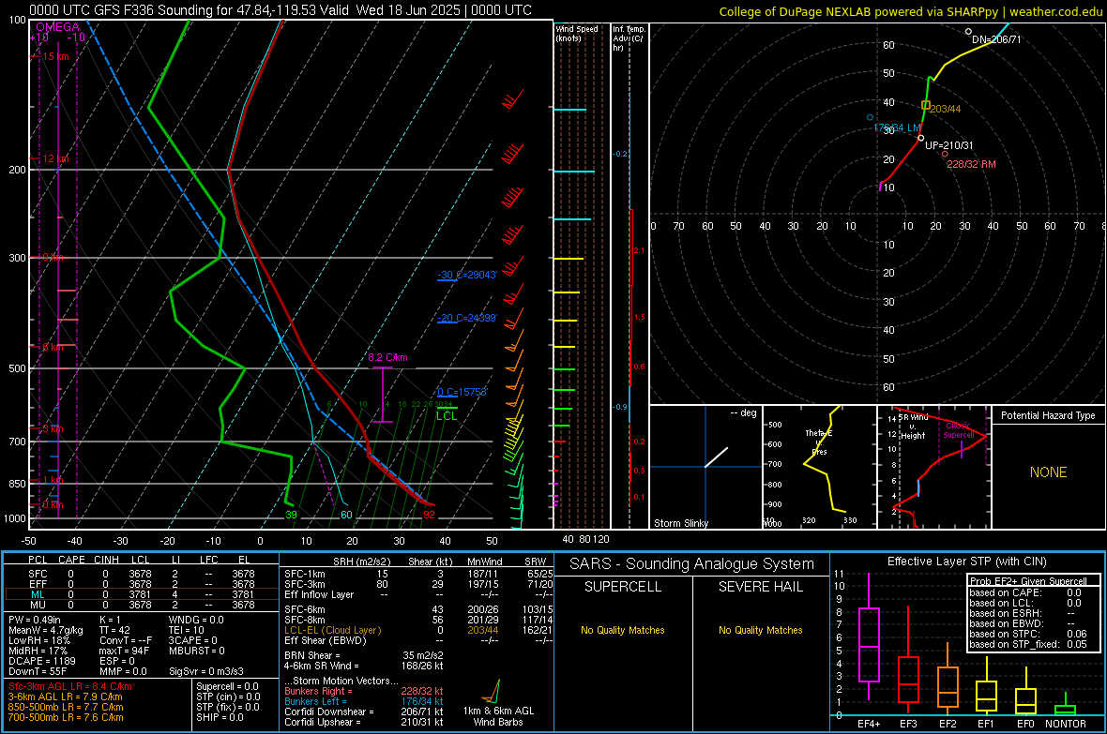
Task: Click the NONE hazard type text
Action: pyautogui.click(x=1048, y=472)
